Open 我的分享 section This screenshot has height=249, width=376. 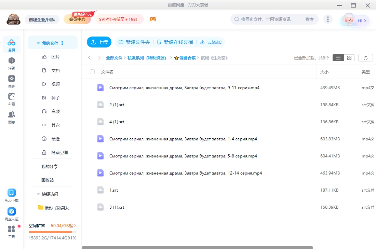pyautogui.click(x=50, y=167)
